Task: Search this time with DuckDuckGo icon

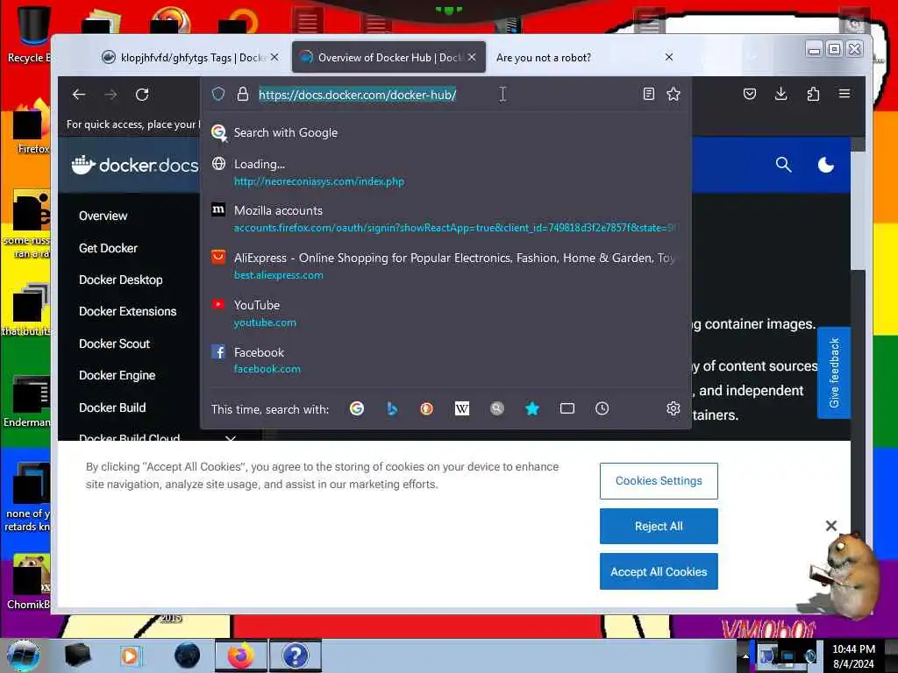Action: (x=427, y=408)
